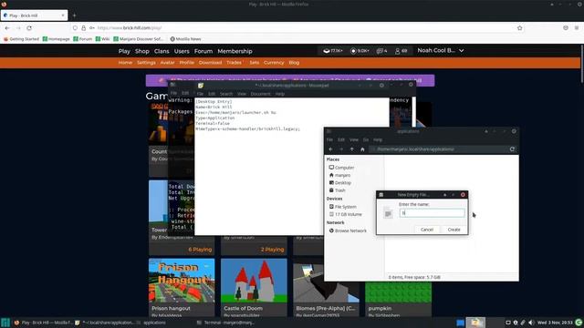Switch to the Firefox taskbar entry
The width and height of the screenshot is (584, 328).
point(43,323)
